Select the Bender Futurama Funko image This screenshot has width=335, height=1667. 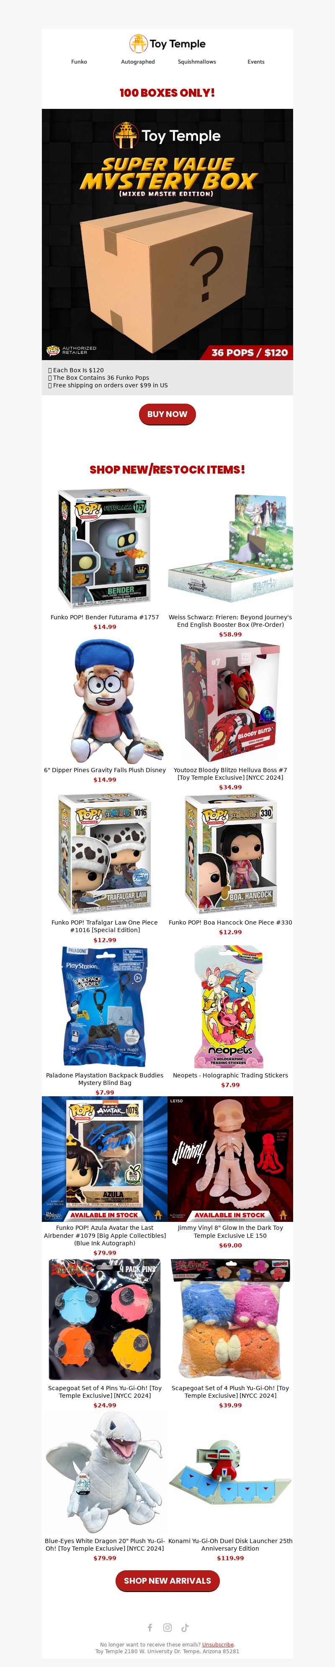tap(105, 549)
